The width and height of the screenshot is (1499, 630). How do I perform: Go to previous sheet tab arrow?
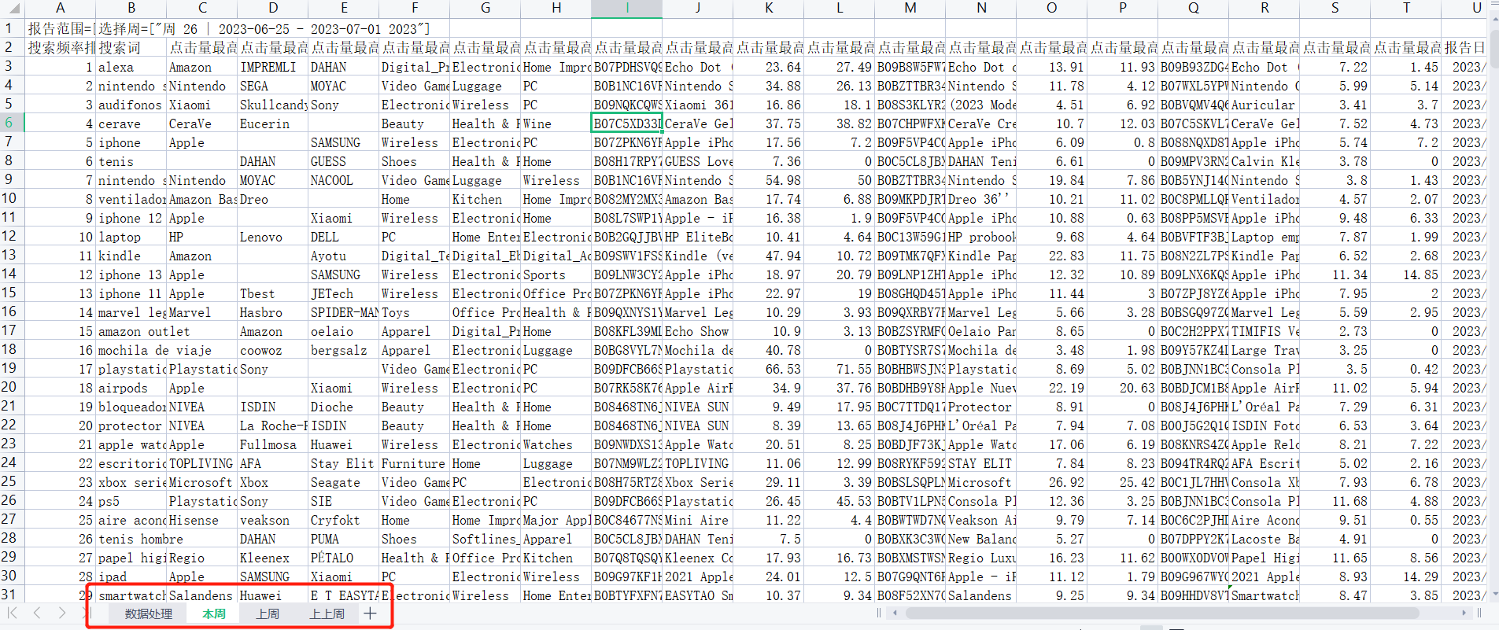37,613
